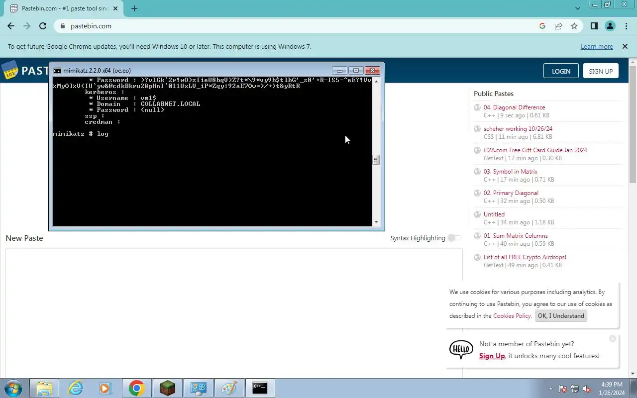Open the Learn more link in infobar
The width and height of the screenshot is (637, 398).
point(597,46)
